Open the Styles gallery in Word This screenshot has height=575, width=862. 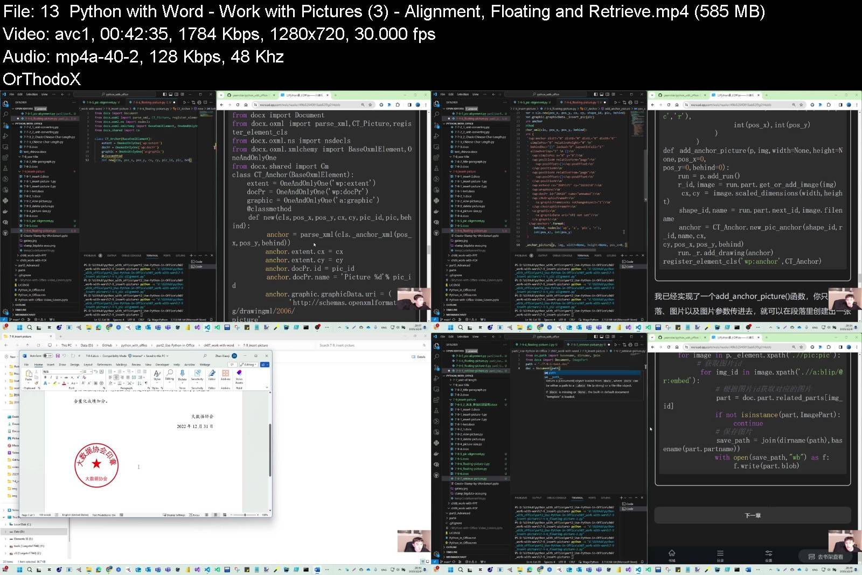[157, 376]
